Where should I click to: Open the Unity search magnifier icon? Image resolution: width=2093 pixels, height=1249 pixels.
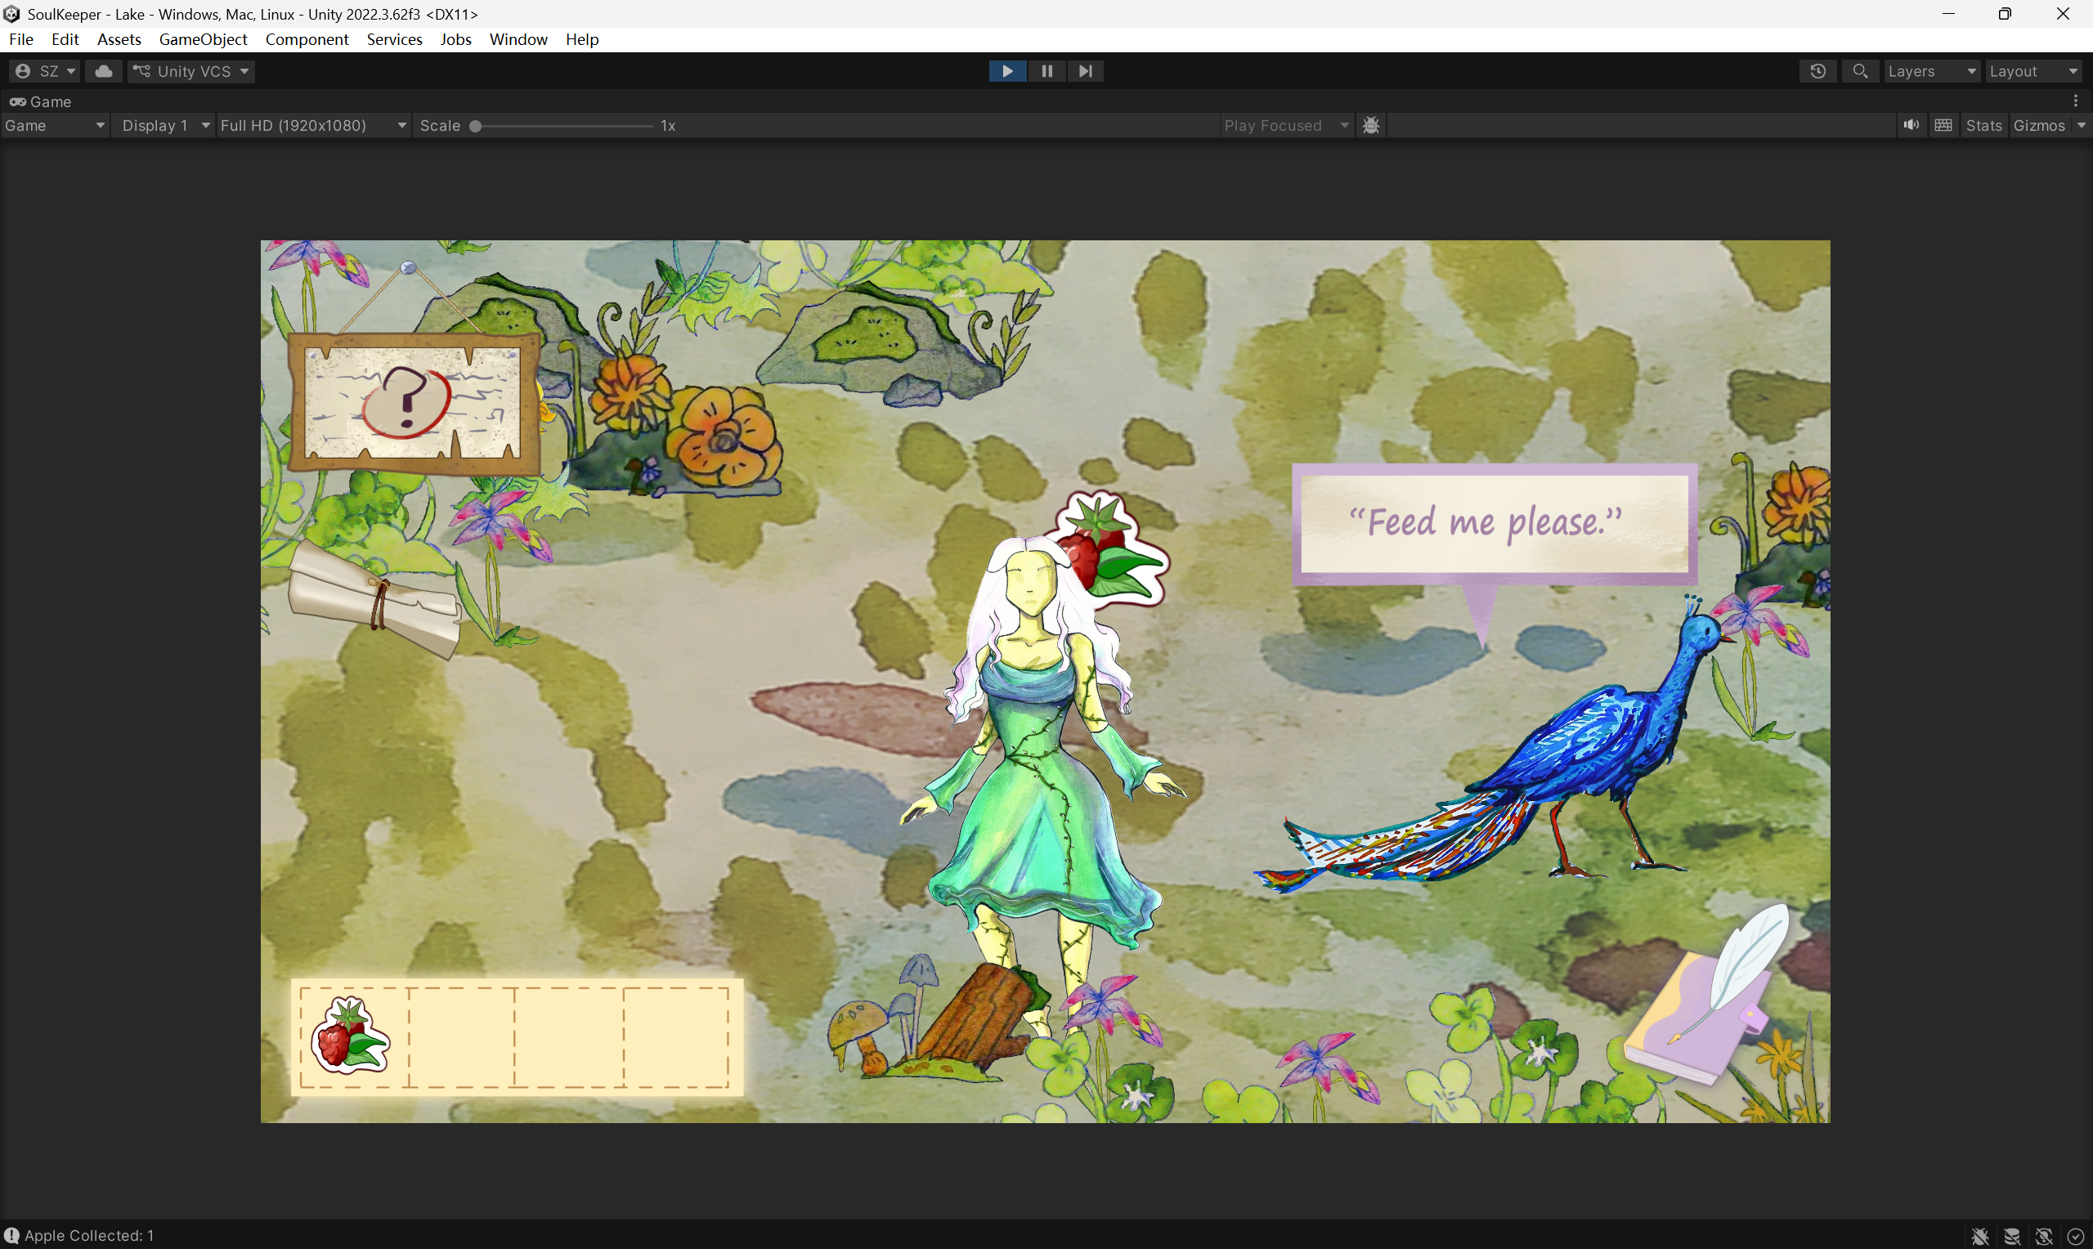point(1861,72)
